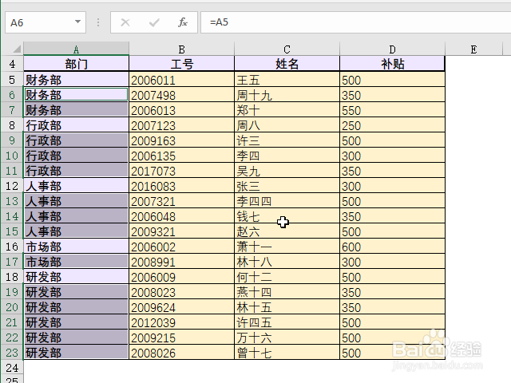Open the Name Box dropdown arrow
Viewport: 511px width, 383px height.
pos(77,22)
